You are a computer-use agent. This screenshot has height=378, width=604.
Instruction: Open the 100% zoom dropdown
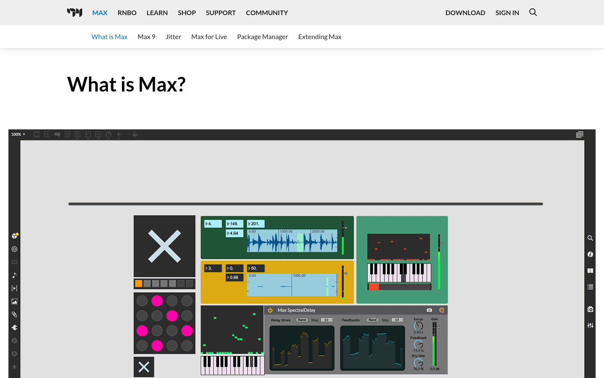pos(18,134)
